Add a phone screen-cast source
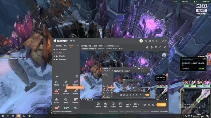 113,105
